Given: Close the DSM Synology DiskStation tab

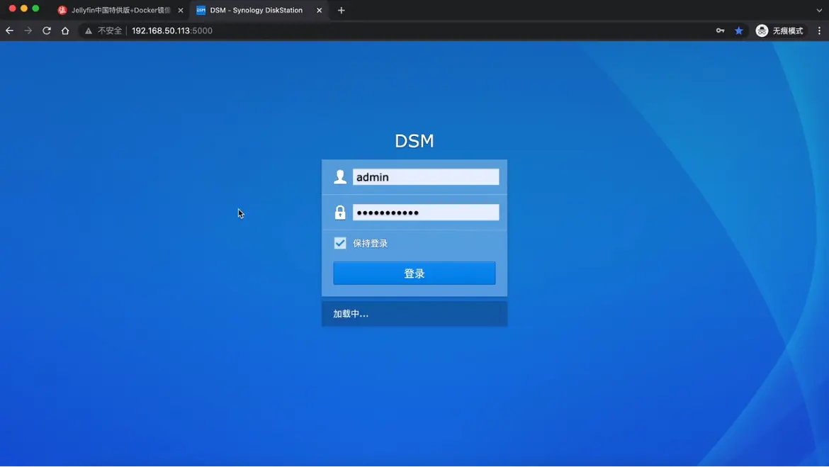Looking at the screenshot, I should pyautogui.click(x=320, y=10).
